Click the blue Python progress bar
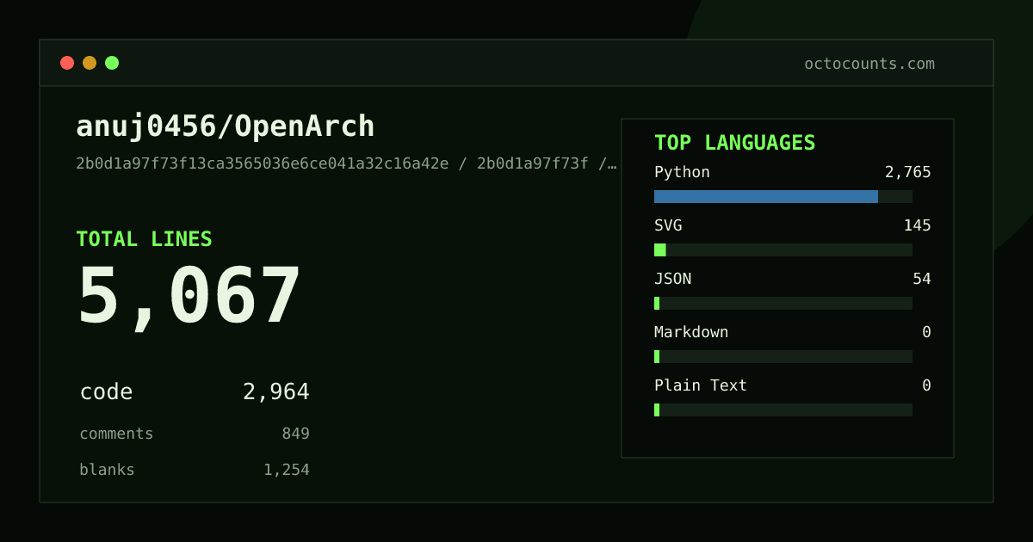The height and width of the screenshot is (542, 1033). click(766, 196)
